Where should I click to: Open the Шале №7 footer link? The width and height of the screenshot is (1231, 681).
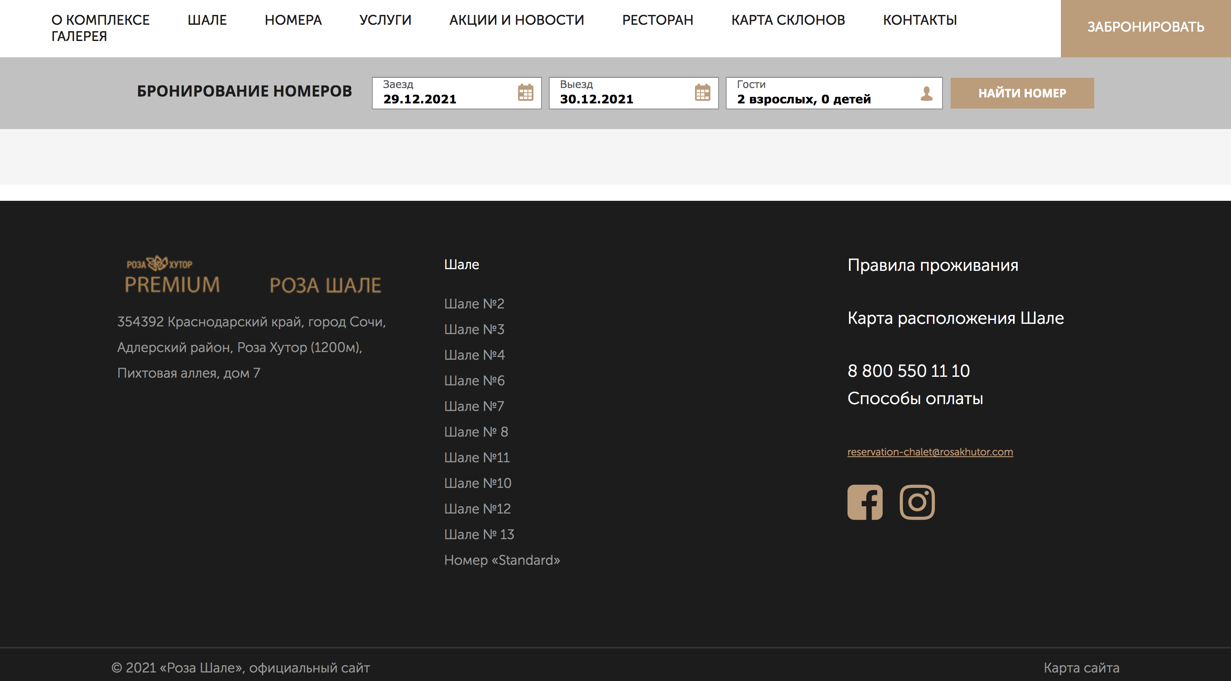click(474, 406)
